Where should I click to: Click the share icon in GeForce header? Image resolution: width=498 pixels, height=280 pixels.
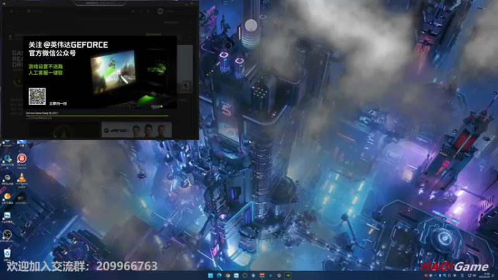(141, 11)
